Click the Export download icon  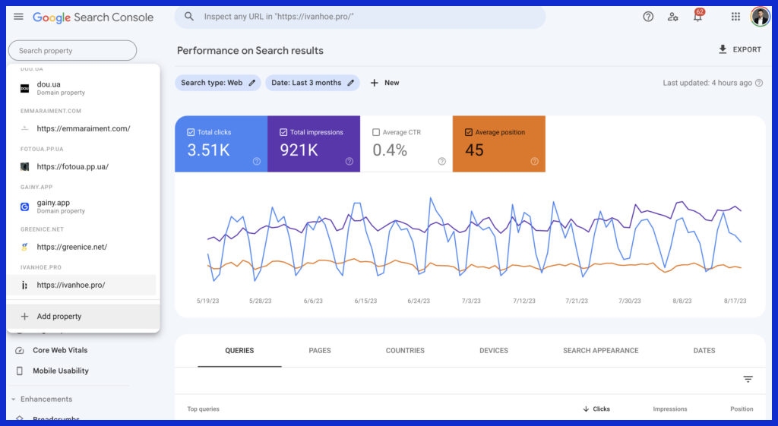(723, 49)
